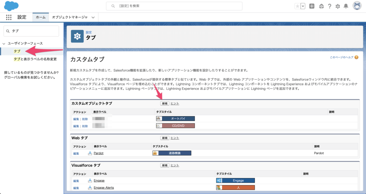The height and width of the screenshot is (194, 366).
Task: Click 新規 button for Visualforce タブ
Action: click(x=165, y=165)
